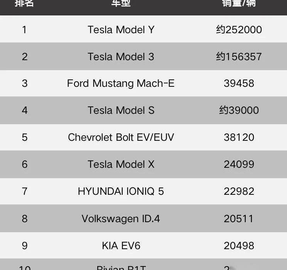Select the sales value 约156357
This screenshot has width=287, height=270.
click(x=239, y=57)
